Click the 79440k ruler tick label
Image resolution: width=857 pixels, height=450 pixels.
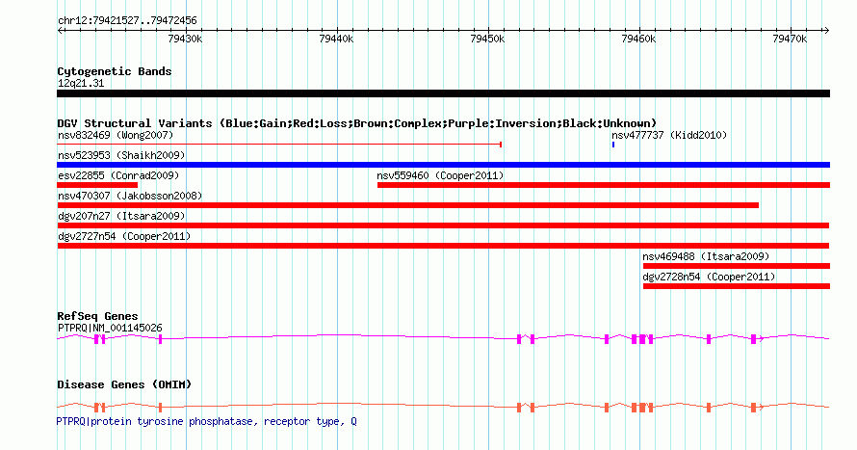pyautogui.click(x=336, y=39)
